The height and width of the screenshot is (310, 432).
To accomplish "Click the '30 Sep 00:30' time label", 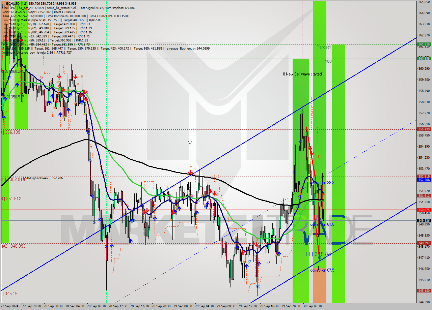I will pyautogui.click(x=312, y=306).
